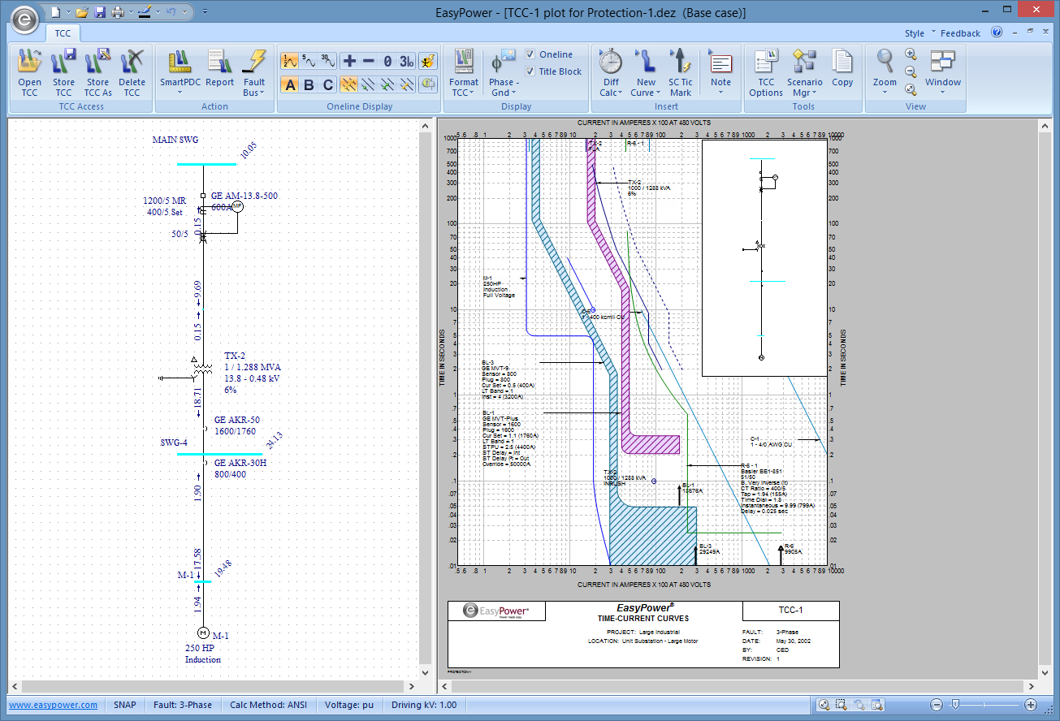Click the round EasyPower application button
This screenshot has height=721, width=1060.
coord(24,18)
